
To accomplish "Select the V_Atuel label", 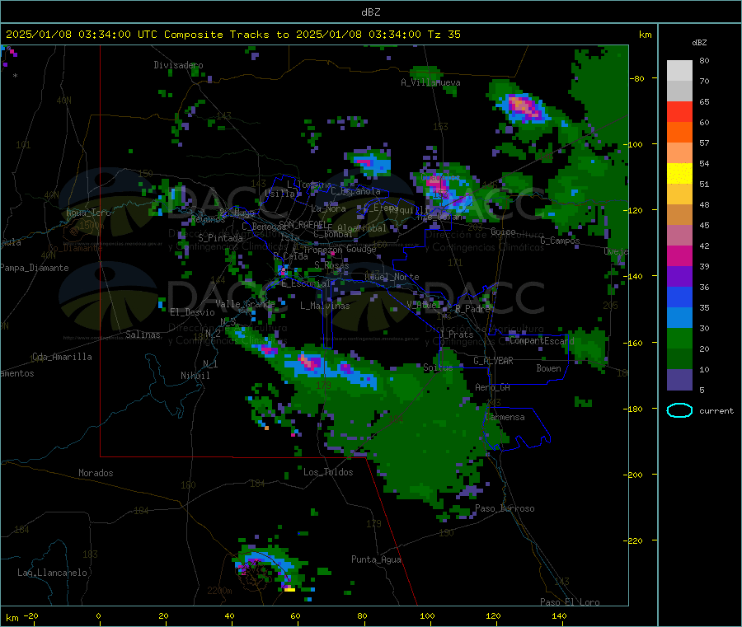I will [424, 305].
